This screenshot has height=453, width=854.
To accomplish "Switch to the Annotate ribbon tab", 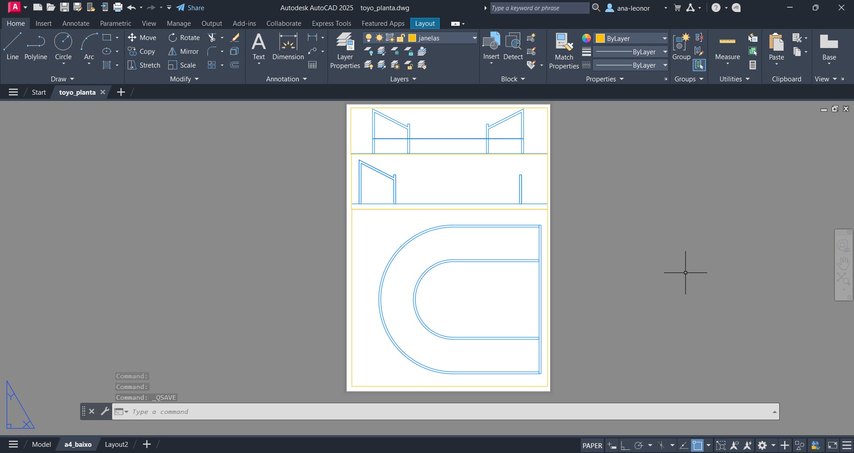I will (x=76, y=24).
